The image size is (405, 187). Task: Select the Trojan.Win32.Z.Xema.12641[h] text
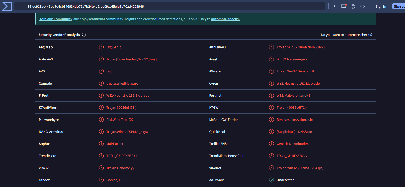tap(300, 168)
